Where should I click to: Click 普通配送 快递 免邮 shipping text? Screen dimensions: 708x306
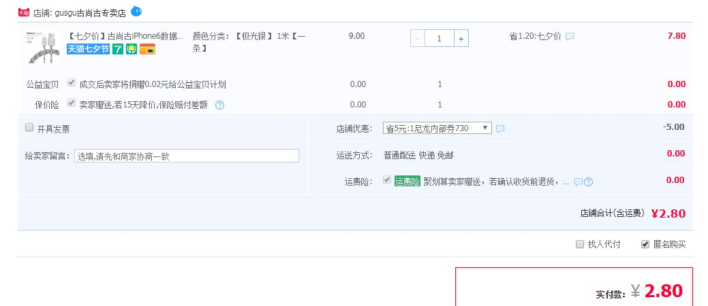(x=418, y=156)
